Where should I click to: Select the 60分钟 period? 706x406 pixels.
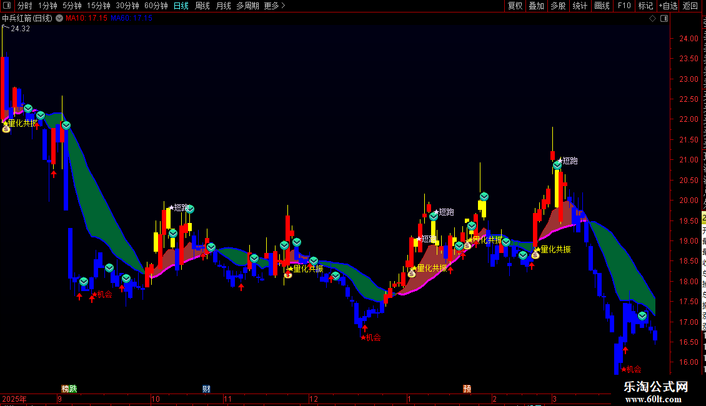[x=156, y=6]
